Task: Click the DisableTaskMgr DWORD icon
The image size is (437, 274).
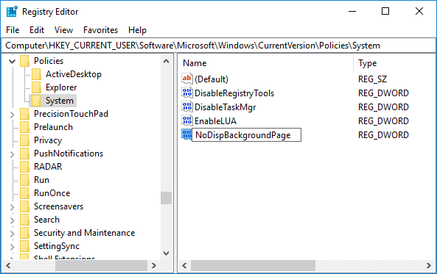Action: coord(186,107)
